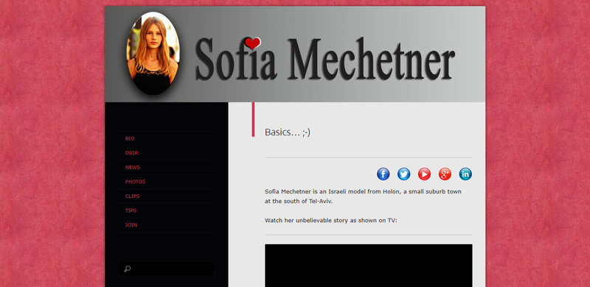Click the Sofia Mechetner header title
Screen dimensions: 590x287
[x=325, y=59]
